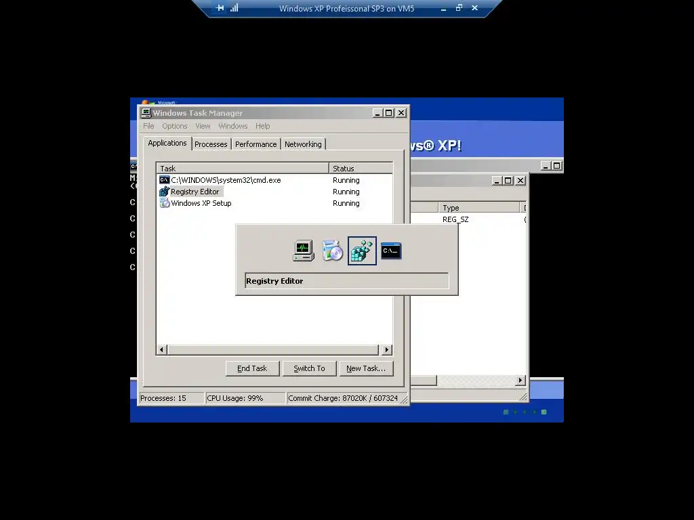
Task: Click the signal strength icon in connection bar
Action: 234,8
